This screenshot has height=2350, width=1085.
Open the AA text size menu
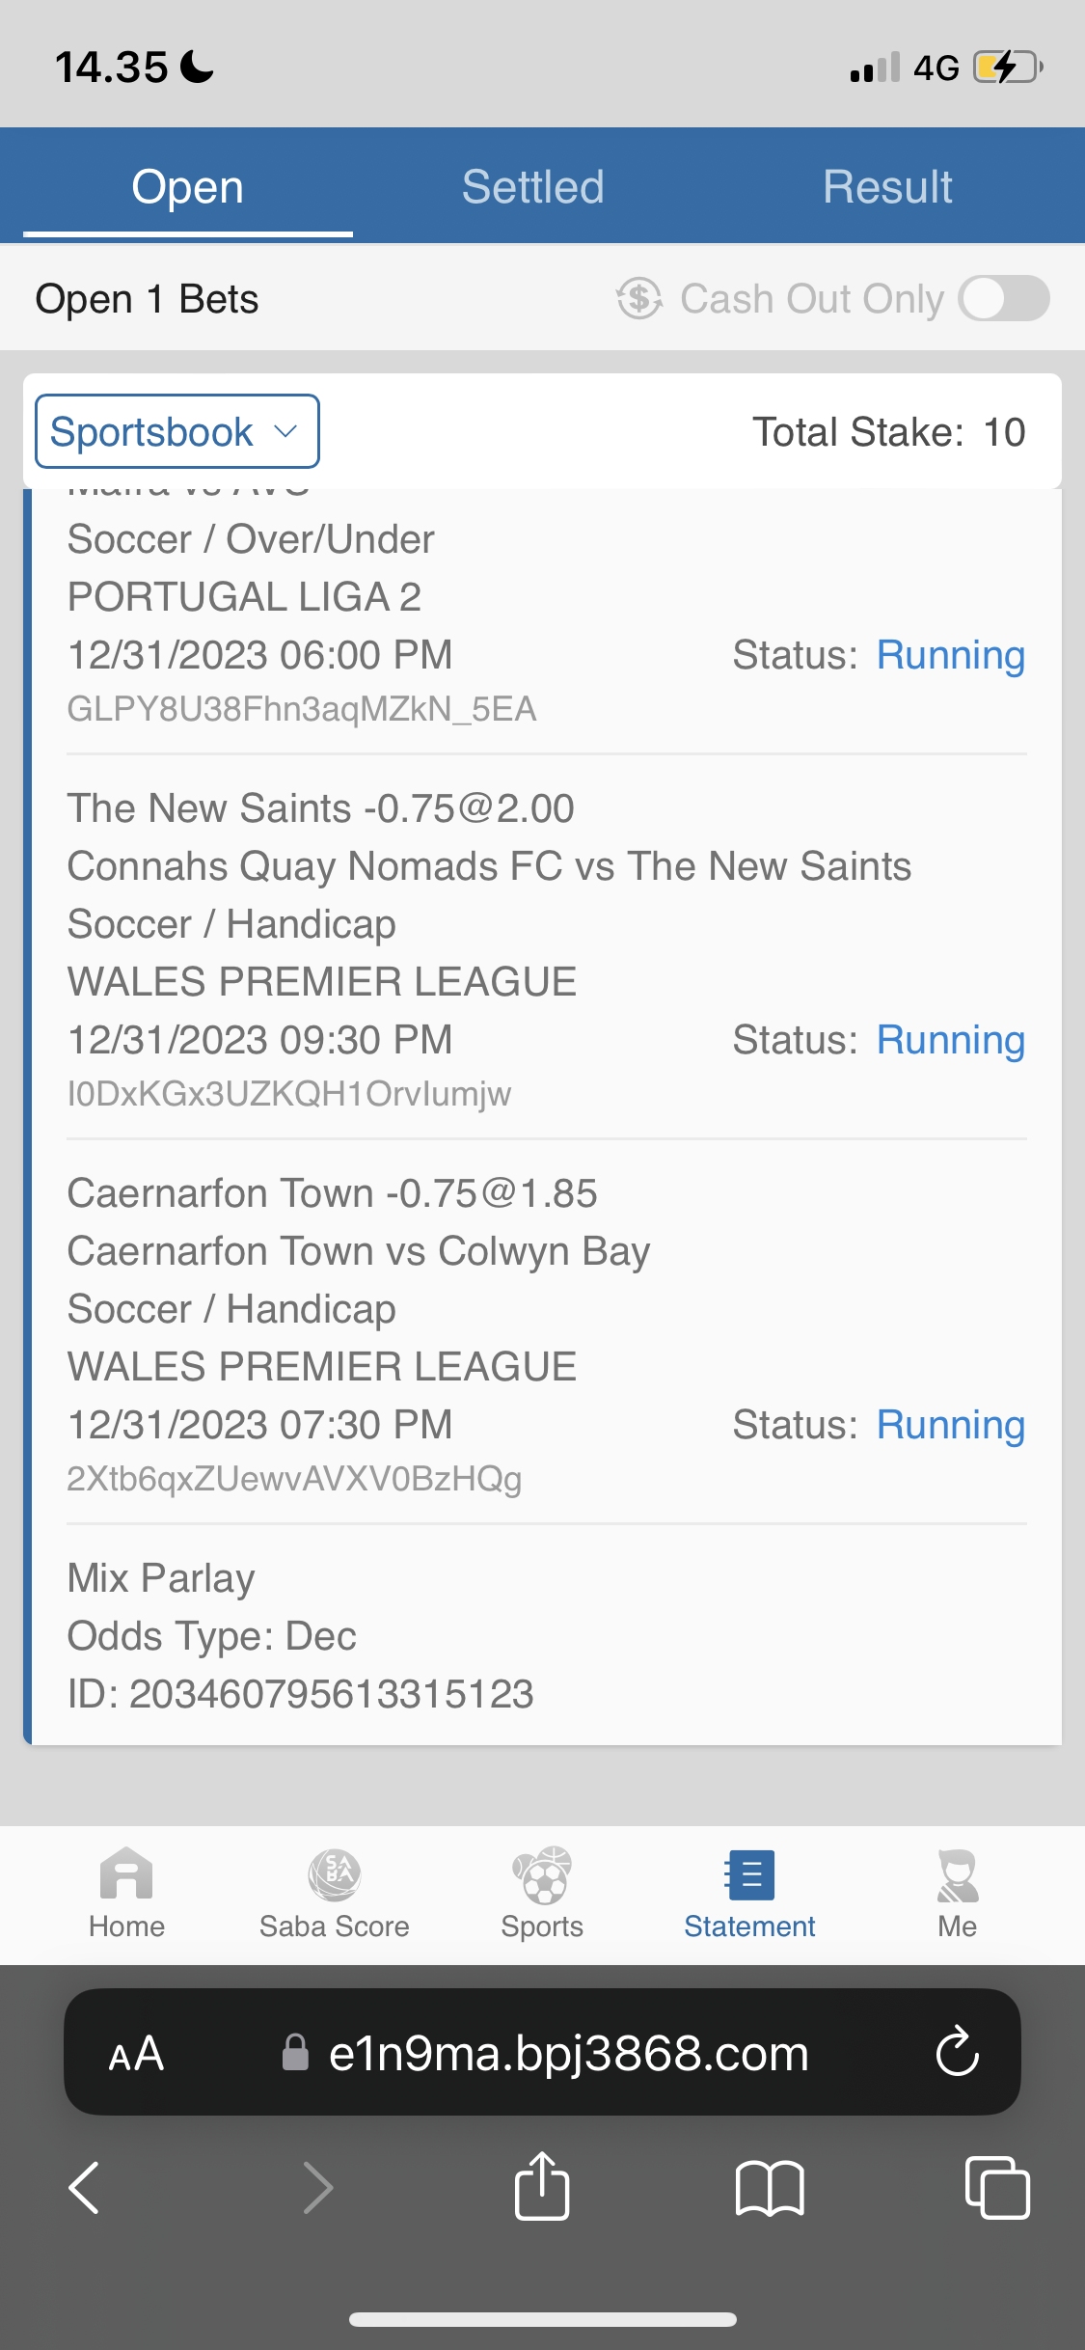coord(136,2053)
